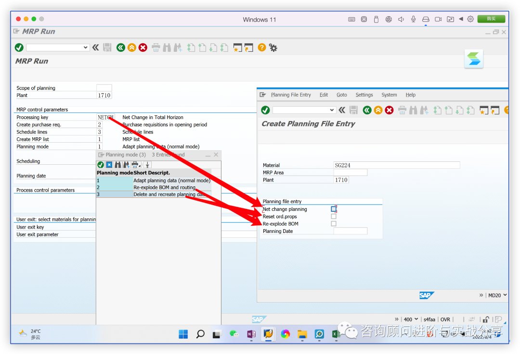The image size is (520, 354).
Task: Click red Cancel icon in Create Planning File Entry toolbar
Action: 390,110
